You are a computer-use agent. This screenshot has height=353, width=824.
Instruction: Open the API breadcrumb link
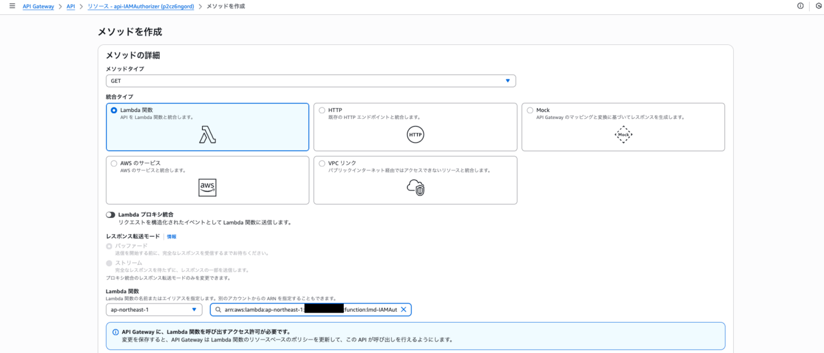click(x=70, y=6)
